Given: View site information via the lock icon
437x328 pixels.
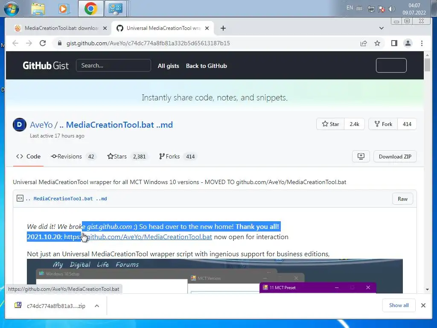Looking at the screenshot, I should pos(59,43).
